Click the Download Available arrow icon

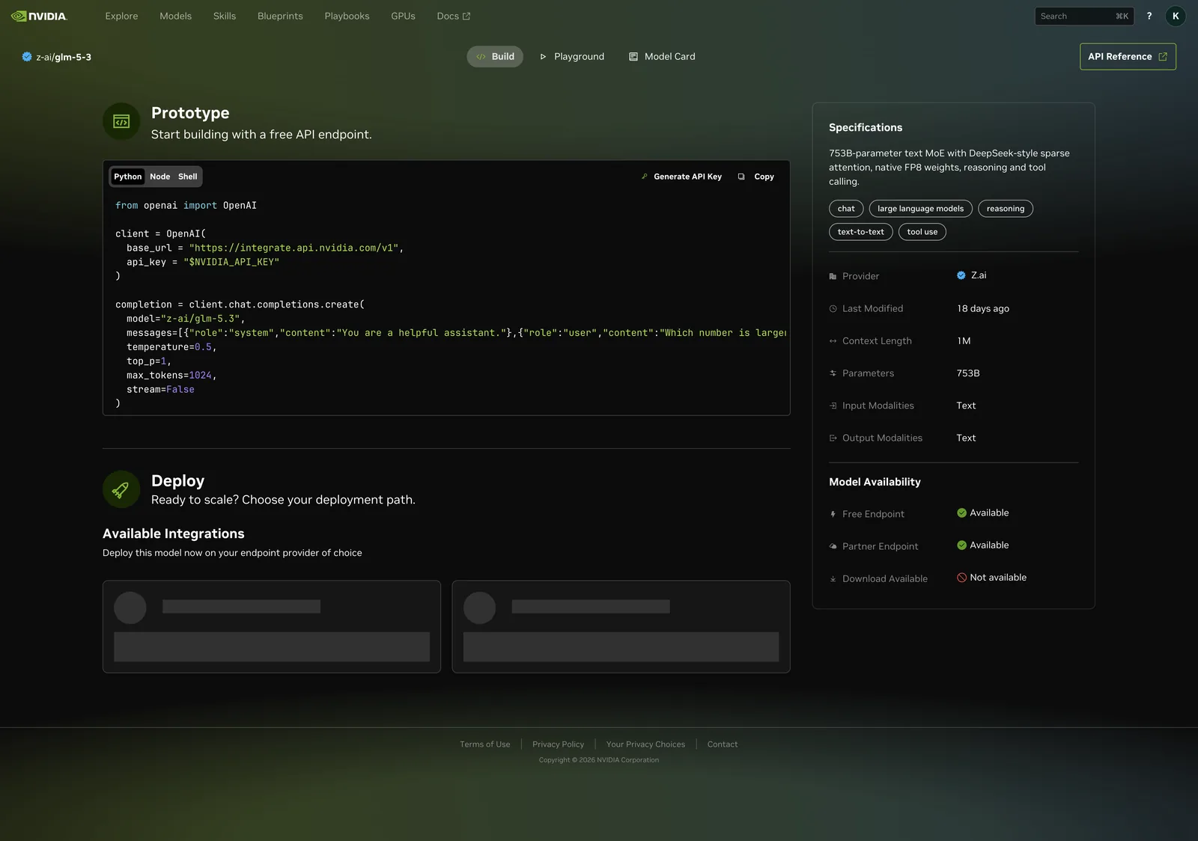(833, 579)
